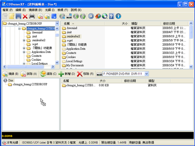Click the 新增 (D) add button
The image size is (195, 146).
coord(67,74)
